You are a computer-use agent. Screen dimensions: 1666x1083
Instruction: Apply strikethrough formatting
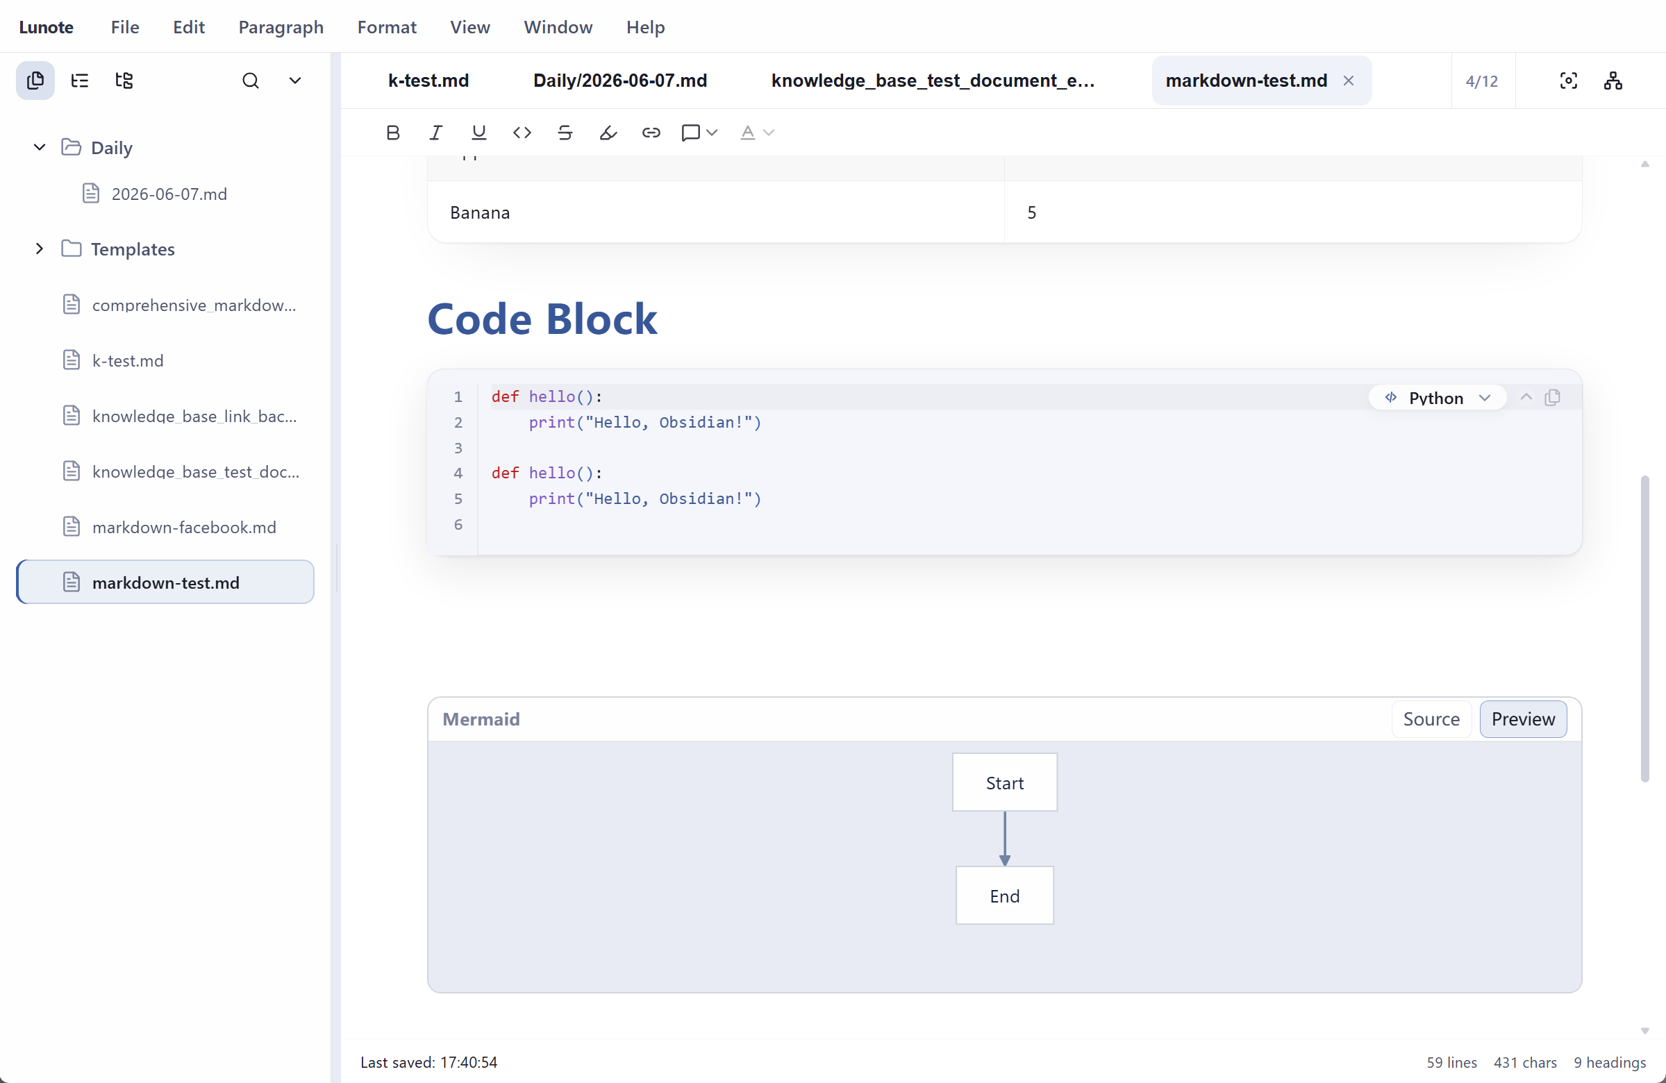point(565,132)
